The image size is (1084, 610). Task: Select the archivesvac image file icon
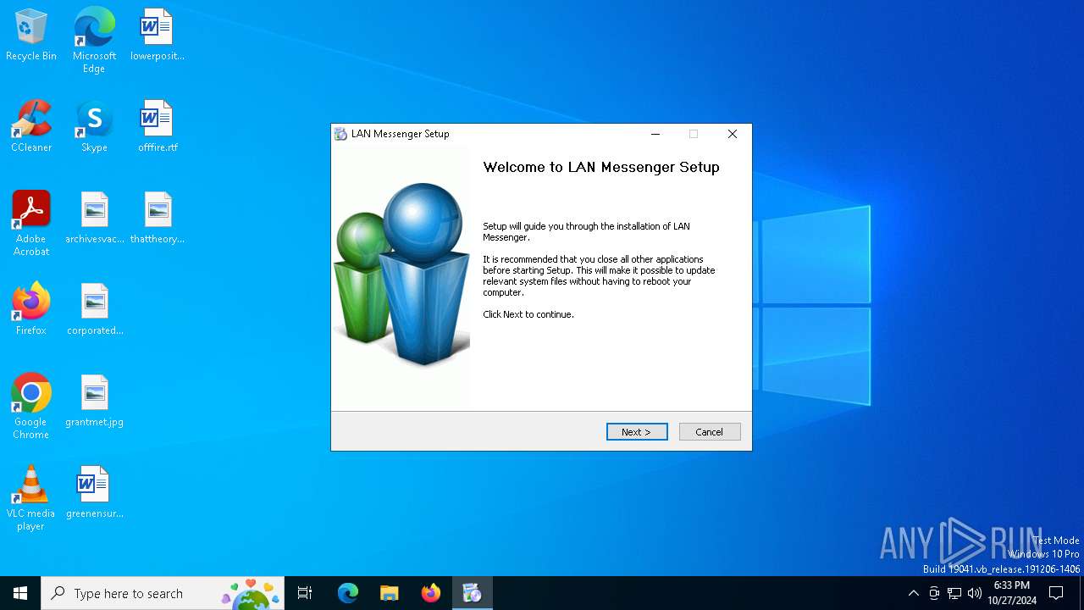[94, 219]
